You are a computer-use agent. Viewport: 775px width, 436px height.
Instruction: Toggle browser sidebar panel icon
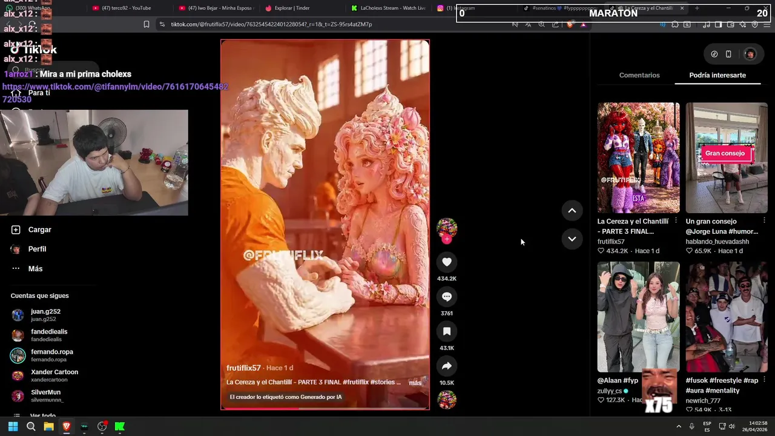pos(718,24)
